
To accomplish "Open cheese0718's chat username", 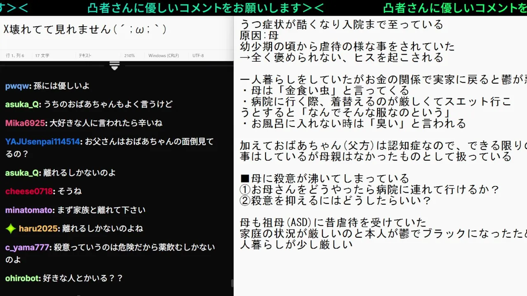I will pyautogui.click(x=29, y=191).
